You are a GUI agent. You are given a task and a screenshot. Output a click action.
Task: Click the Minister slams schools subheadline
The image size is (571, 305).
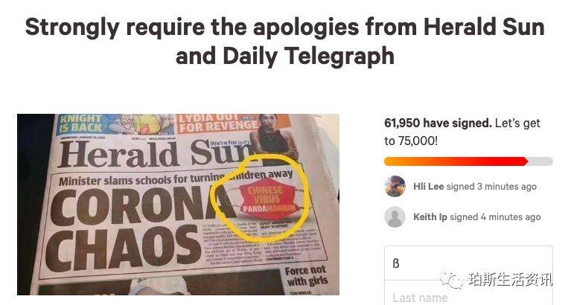176,178
